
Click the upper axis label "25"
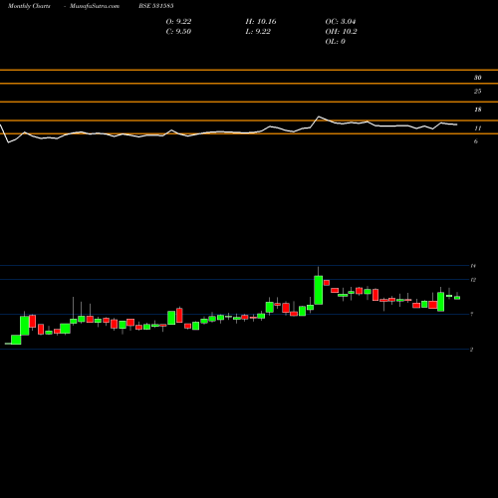(x=477, y=92)
